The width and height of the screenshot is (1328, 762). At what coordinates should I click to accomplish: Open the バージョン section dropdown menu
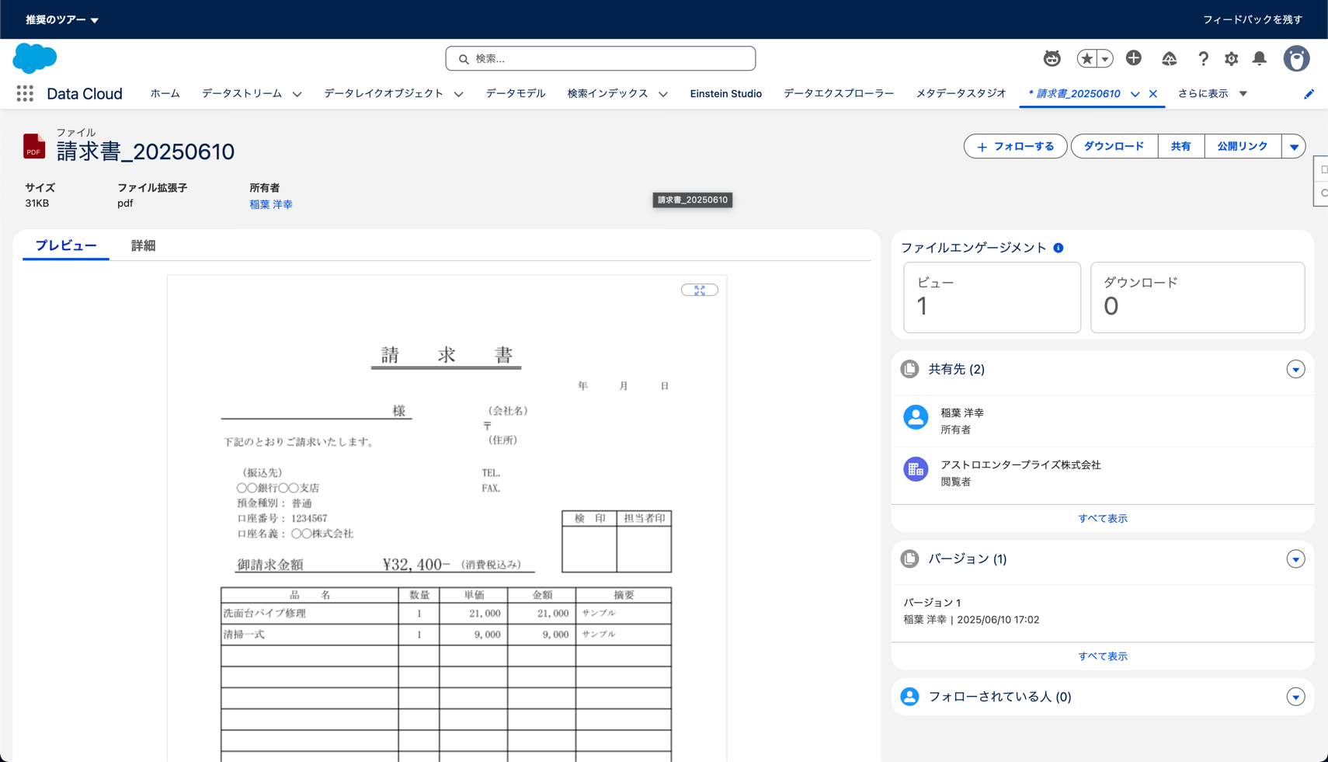(1295, 559)
